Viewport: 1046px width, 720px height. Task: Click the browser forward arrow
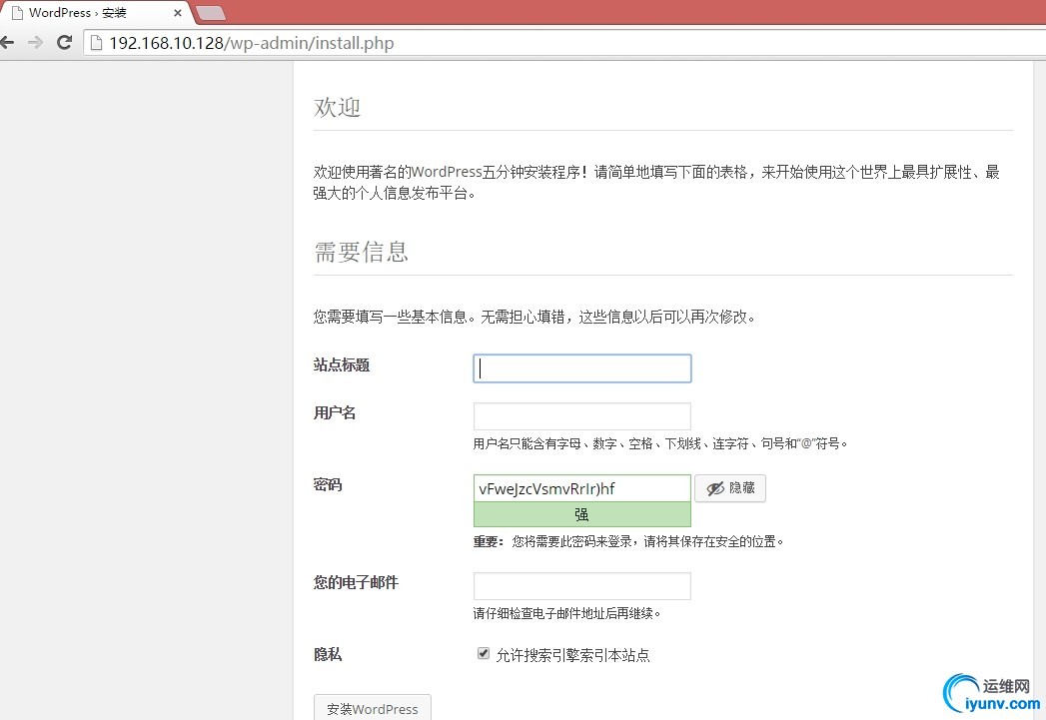pos(35,43)
